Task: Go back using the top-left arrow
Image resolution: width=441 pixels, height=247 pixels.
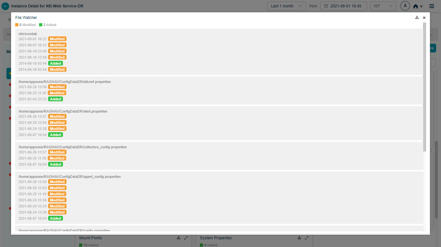Action: 5,6
